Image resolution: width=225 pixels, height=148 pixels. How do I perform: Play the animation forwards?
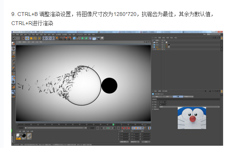[108, 128]
